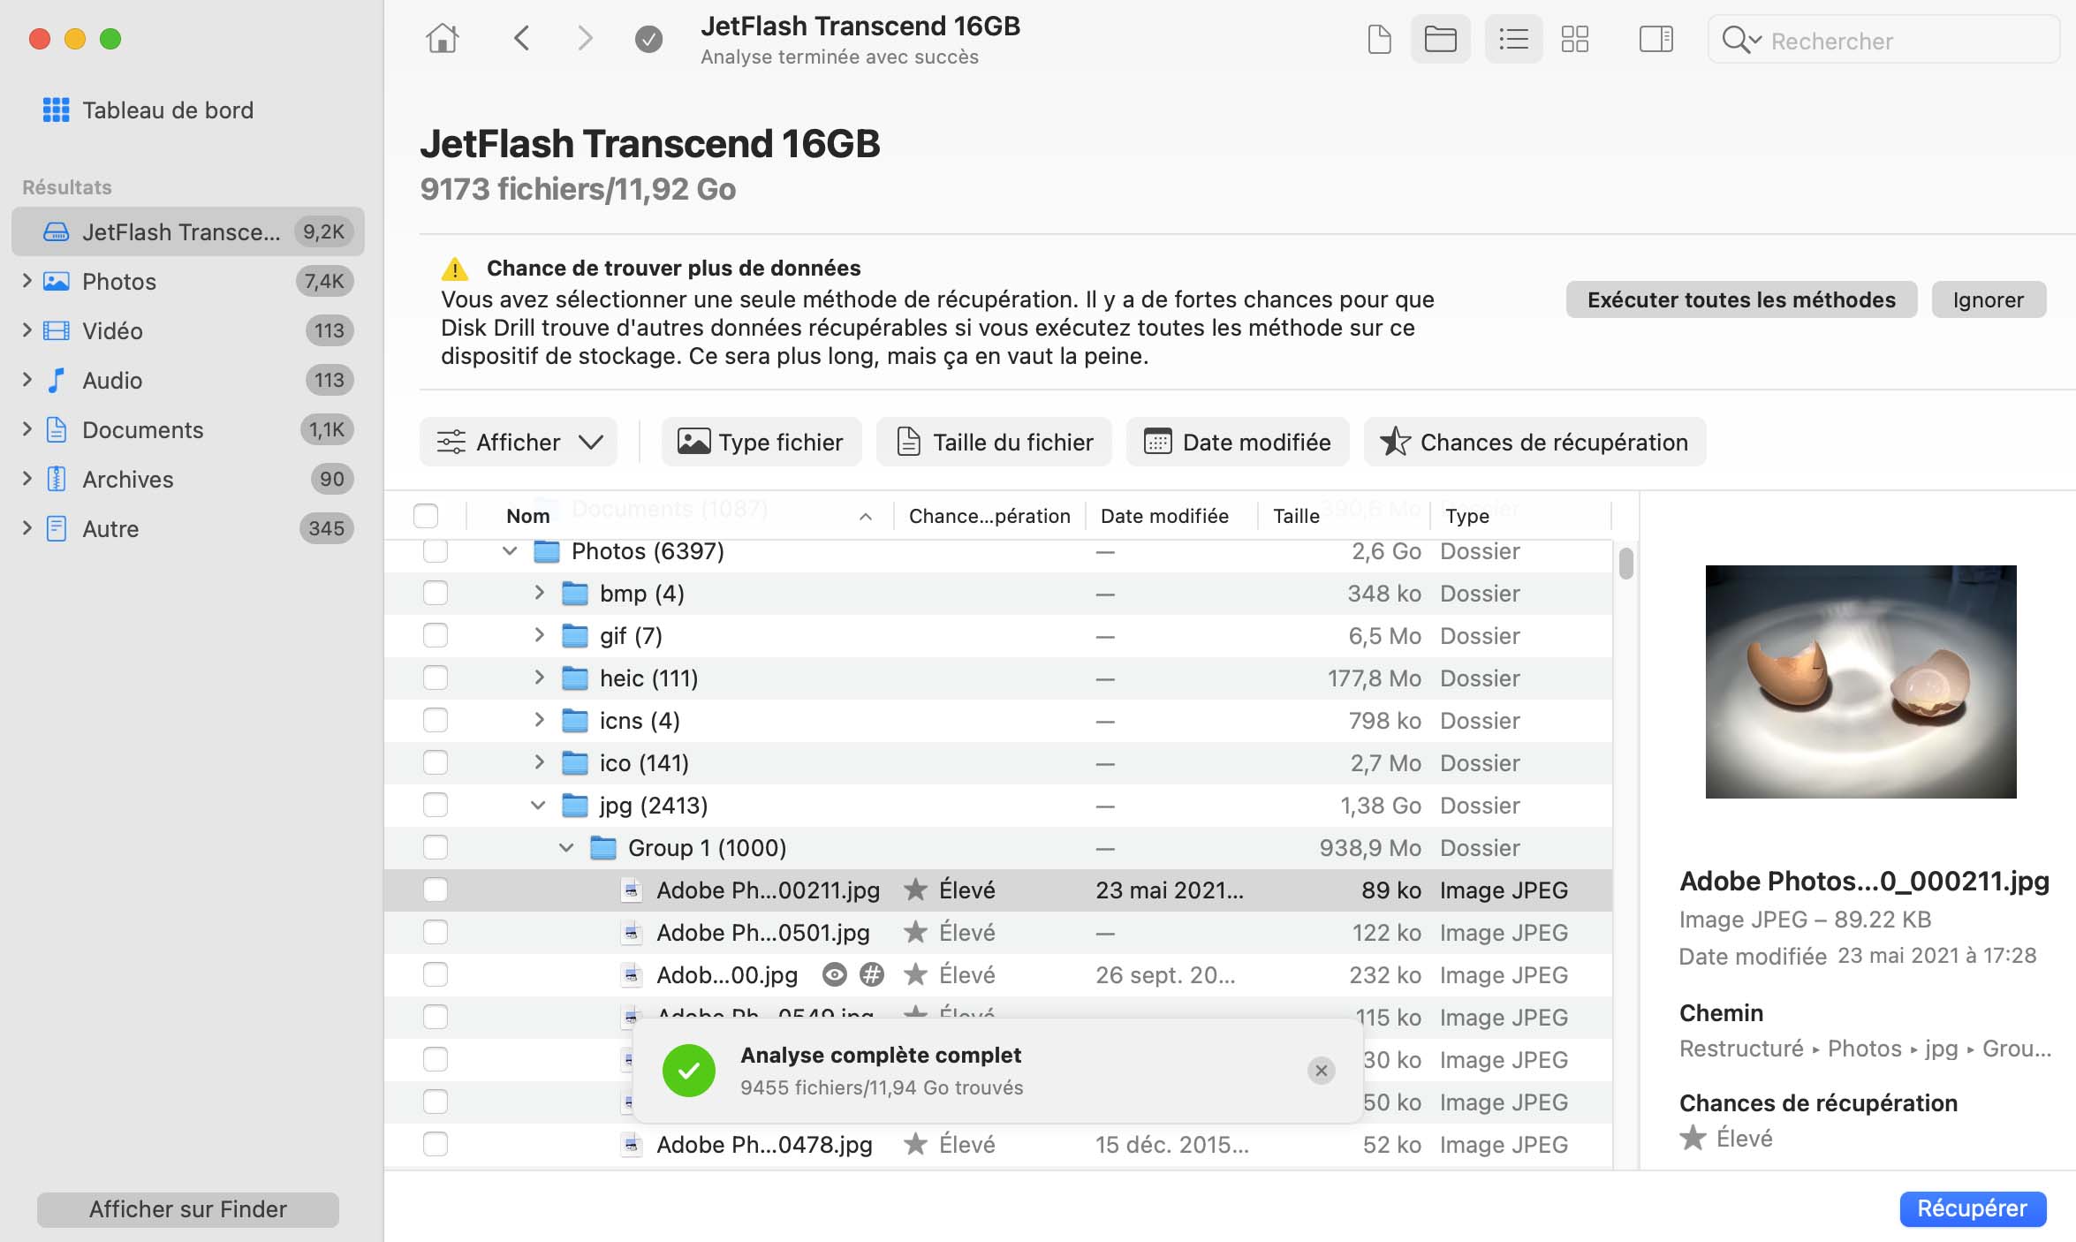Click the Récupérer button
Image resolution: width=2076 pixels, height=1242 pixels.
[x=1973, y=1208]
